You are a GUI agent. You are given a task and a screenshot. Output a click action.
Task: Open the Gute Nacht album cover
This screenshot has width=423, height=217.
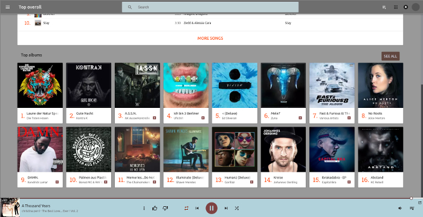pos(88,86)
